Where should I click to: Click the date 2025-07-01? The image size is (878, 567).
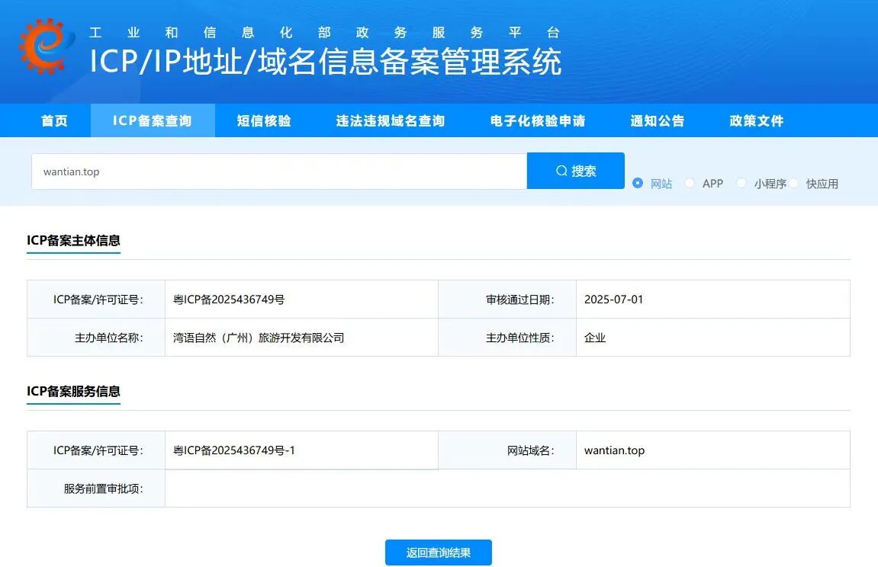pos(614,300)
